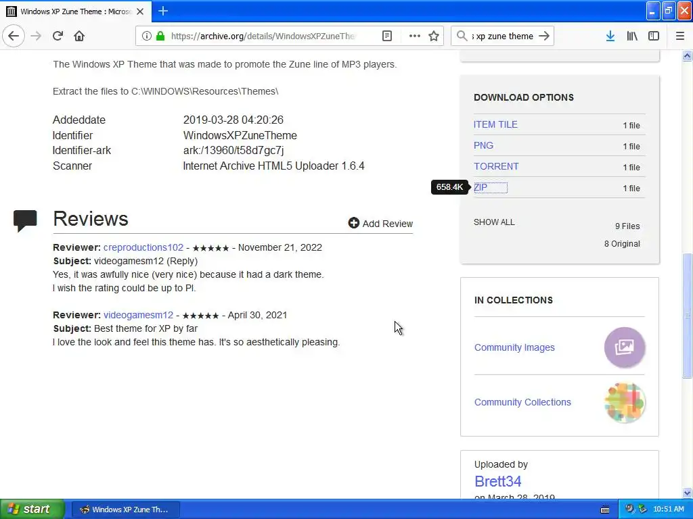Bookmark this page with the star
This screenshot has height=519, width=693.
(x=434, y=36)
